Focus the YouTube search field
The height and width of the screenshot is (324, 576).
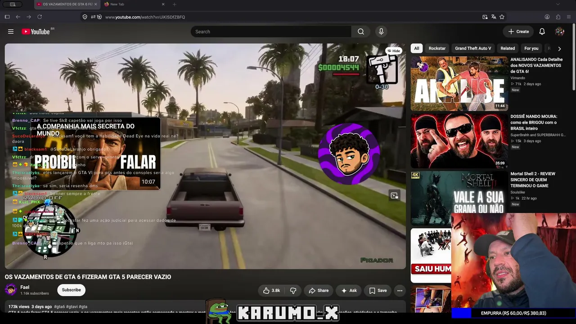(x=271, y=31)
